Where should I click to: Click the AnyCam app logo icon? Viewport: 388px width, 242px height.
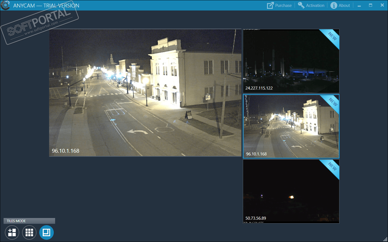[x=5, y=5]
